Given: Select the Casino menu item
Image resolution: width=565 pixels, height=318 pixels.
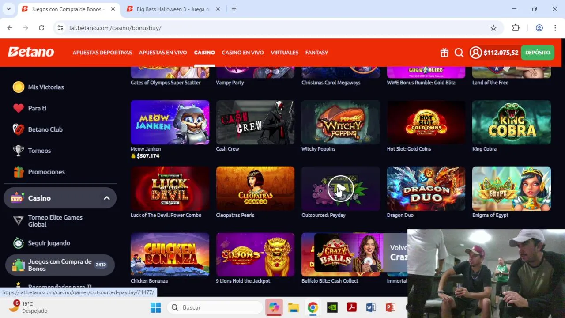Looking at the screenshot, I should (204, 53).
